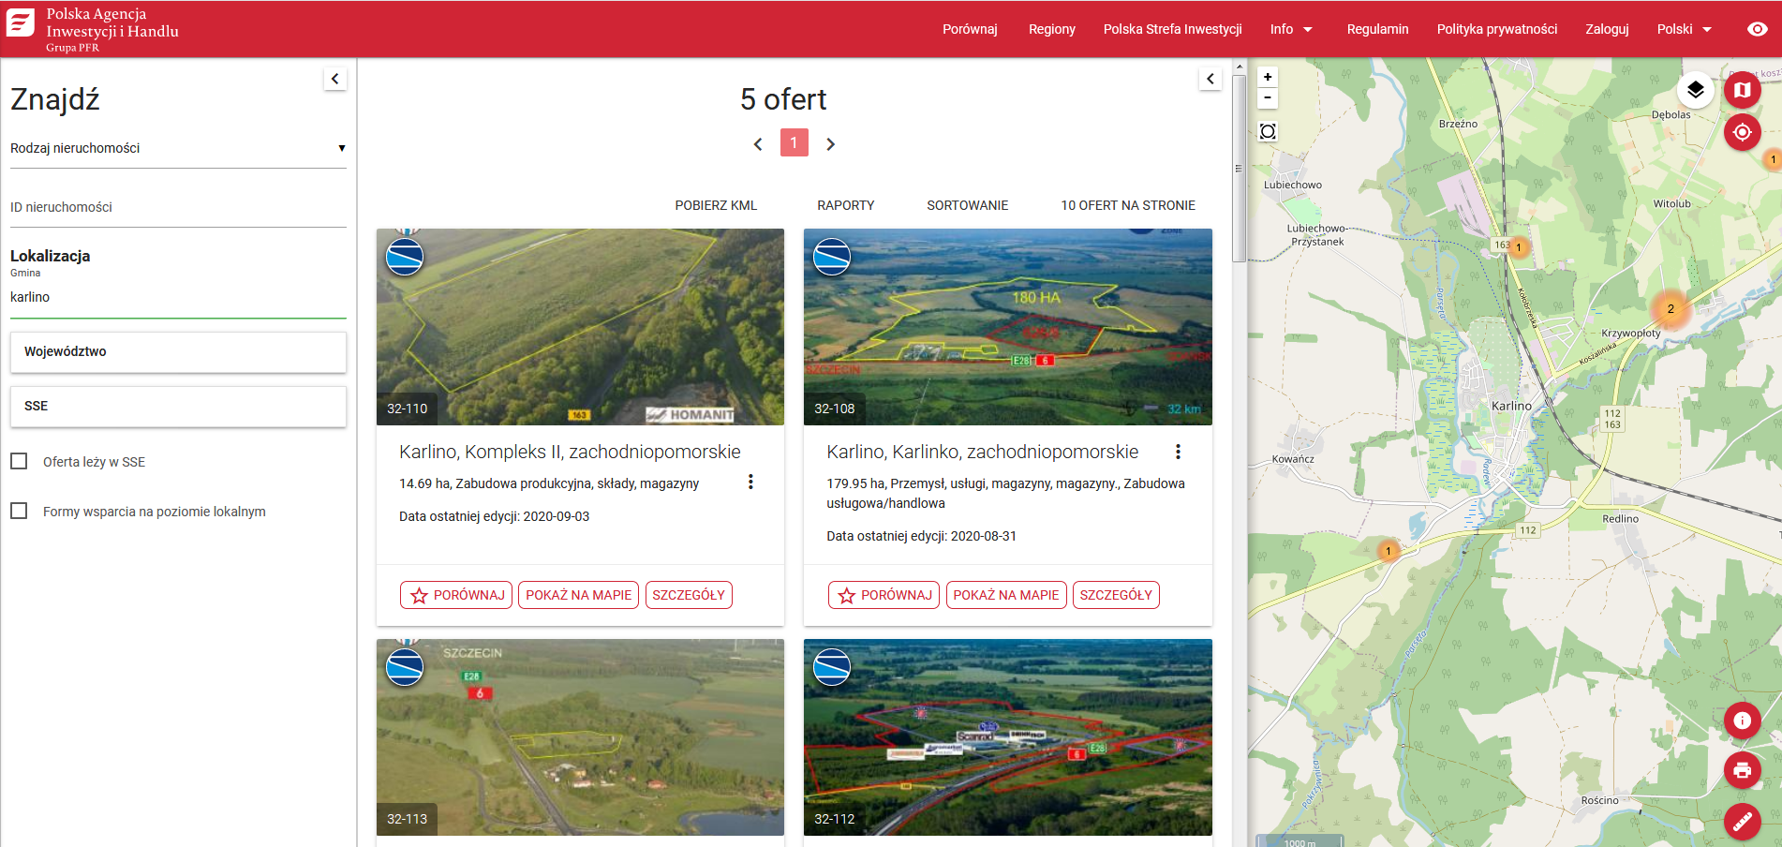1782x847 pixels.
Task: Activate the ruler measure tool on map
Action: (1742, 822)
